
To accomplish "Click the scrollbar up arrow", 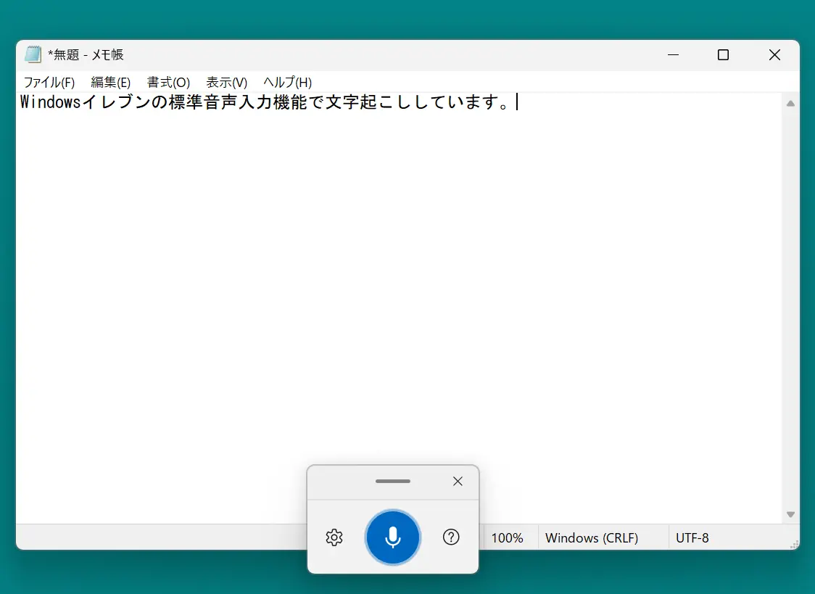I will coord(790,103).
